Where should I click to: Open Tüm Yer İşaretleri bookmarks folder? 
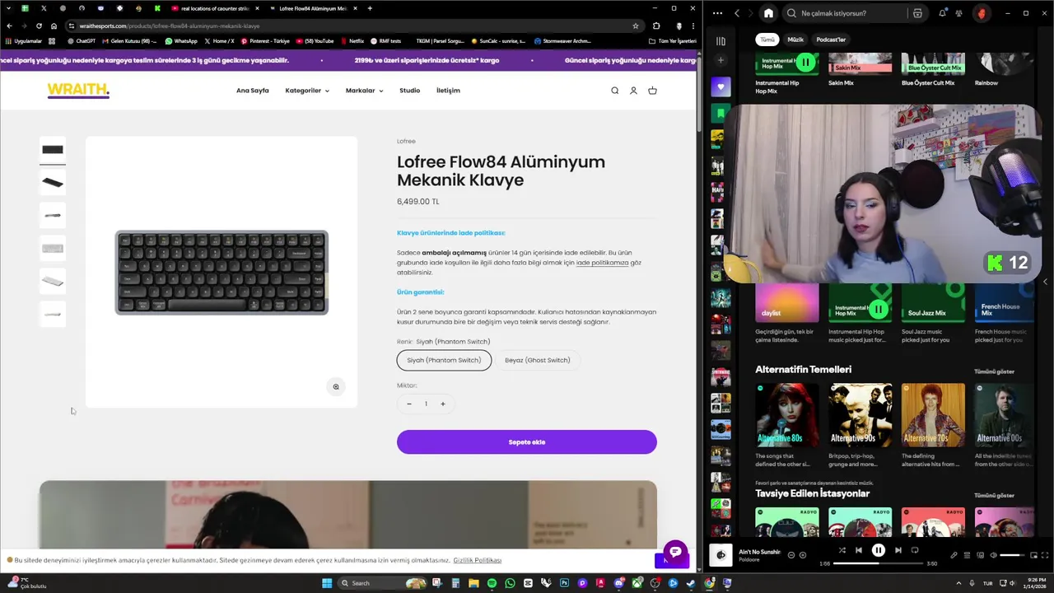coord(673,40)
